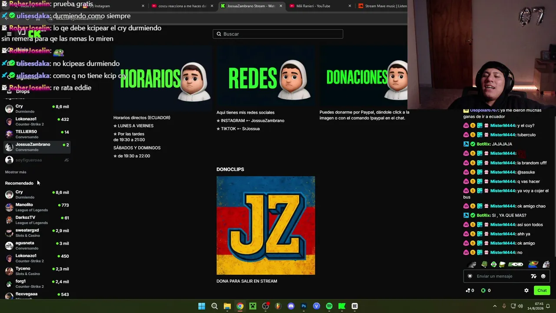Expand following list with Mostrar más
This screenshot has width=556, height=313.
tap(16, 172)
